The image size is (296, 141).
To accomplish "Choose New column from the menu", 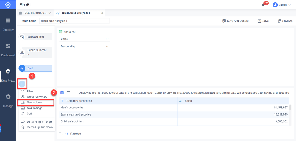I will coord(34,102).
